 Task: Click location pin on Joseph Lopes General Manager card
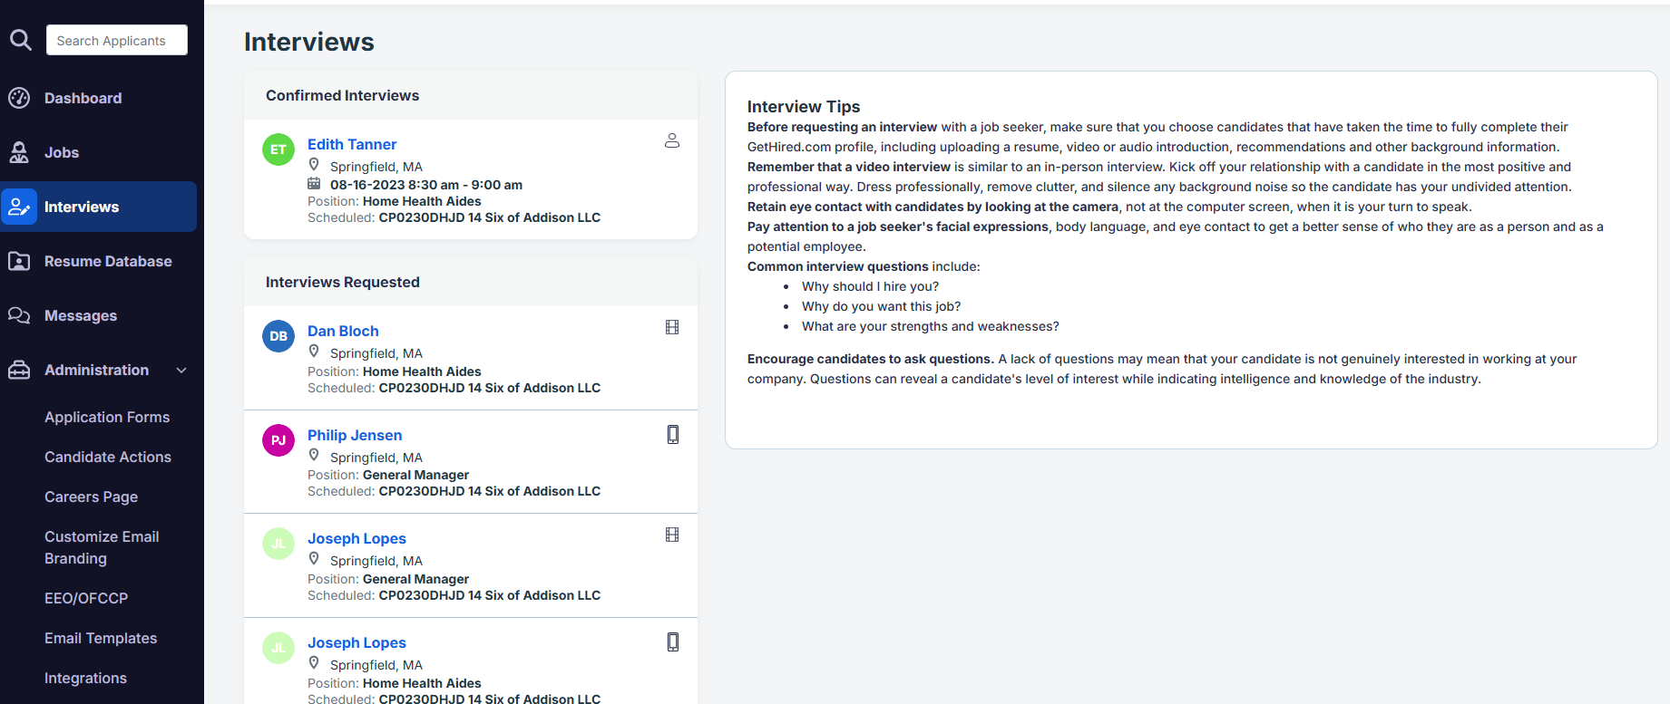[x=314, y=559]
